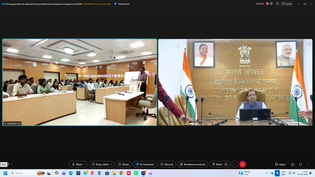Open Task View on the taskbar
This screenshot has width=315, height=177.
coord(49,173)
